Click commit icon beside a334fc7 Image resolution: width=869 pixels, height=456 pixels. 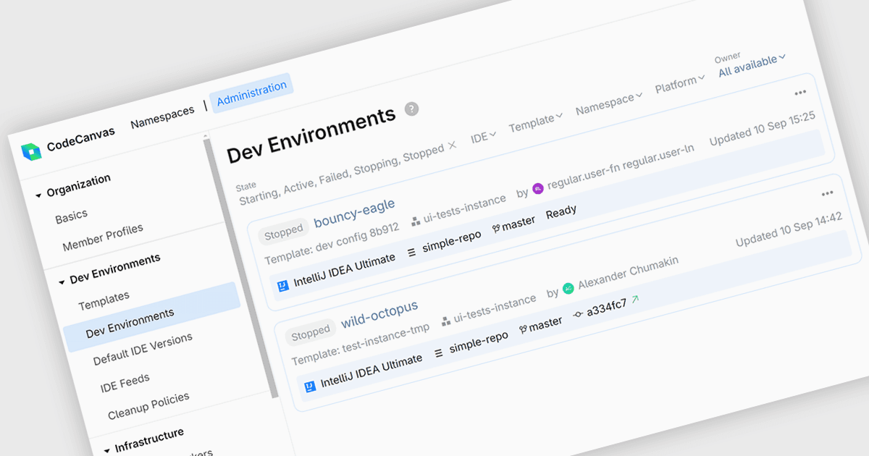[578, 314]
